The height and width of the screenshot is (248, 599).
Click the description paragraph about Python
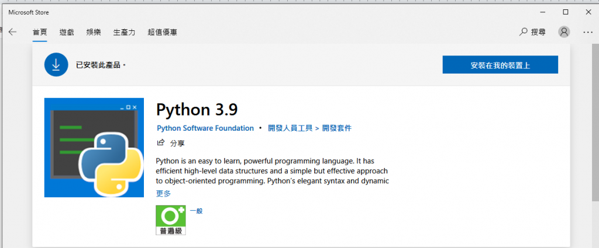pyautogui.click(x=273, y=171)
